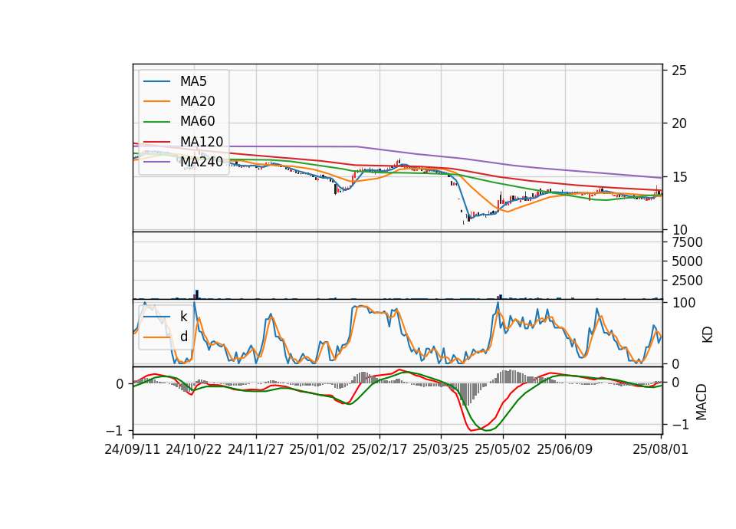Viewport: 736px width, 529px height.
Task: Click the KD vertical axis title
Action: click(x=707, y=335)
